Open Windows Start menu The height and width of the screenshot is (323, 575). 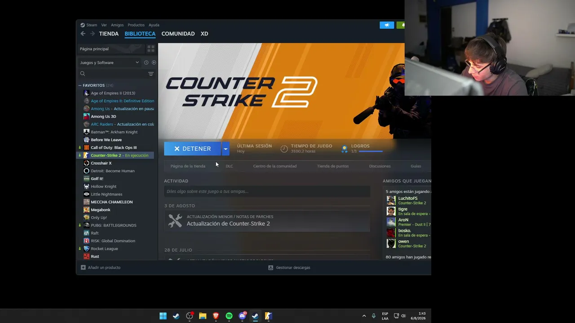(163, 316)
